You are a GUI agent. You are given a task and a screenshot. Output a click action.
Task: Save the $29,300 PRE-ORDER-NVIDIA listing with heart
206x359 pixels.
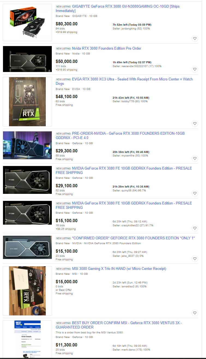pyautogui.click(x=195, y=158)
